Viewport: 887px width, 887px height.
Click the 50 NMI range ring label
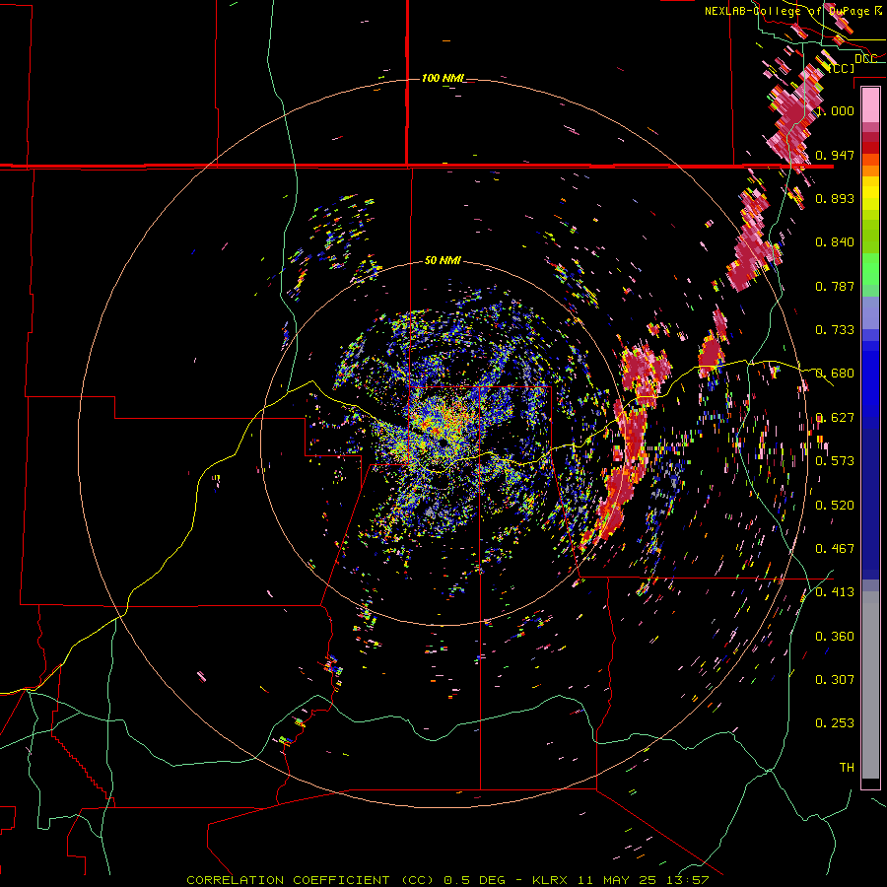pos(443,260)
